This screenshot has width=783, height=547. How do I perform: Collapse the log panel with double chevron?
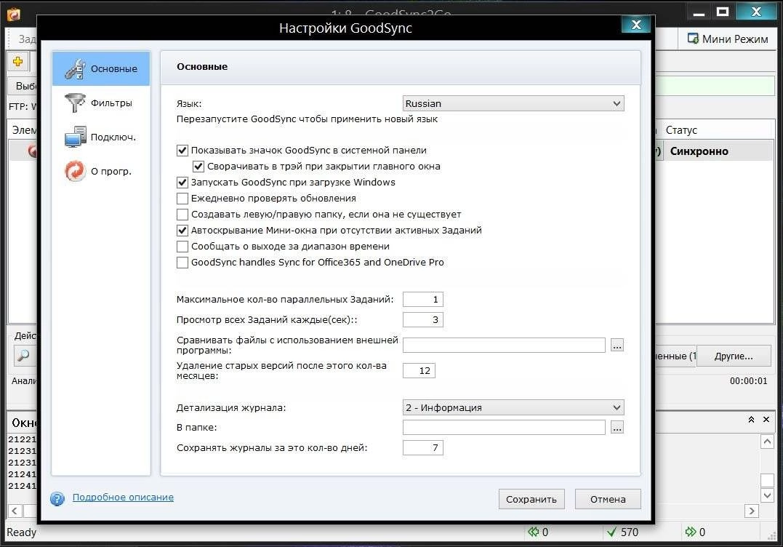(x=751, y=420)
